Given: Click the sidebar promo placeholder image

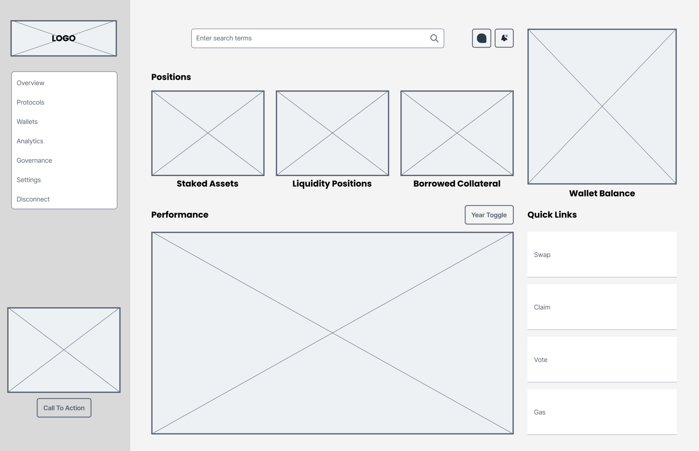Looking at the screenshot, I should [64, 349].
